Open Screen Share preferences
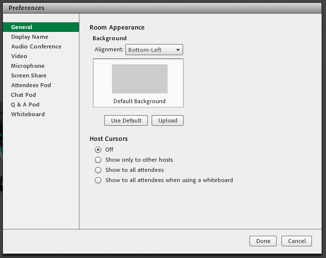 tap(29, 76)
